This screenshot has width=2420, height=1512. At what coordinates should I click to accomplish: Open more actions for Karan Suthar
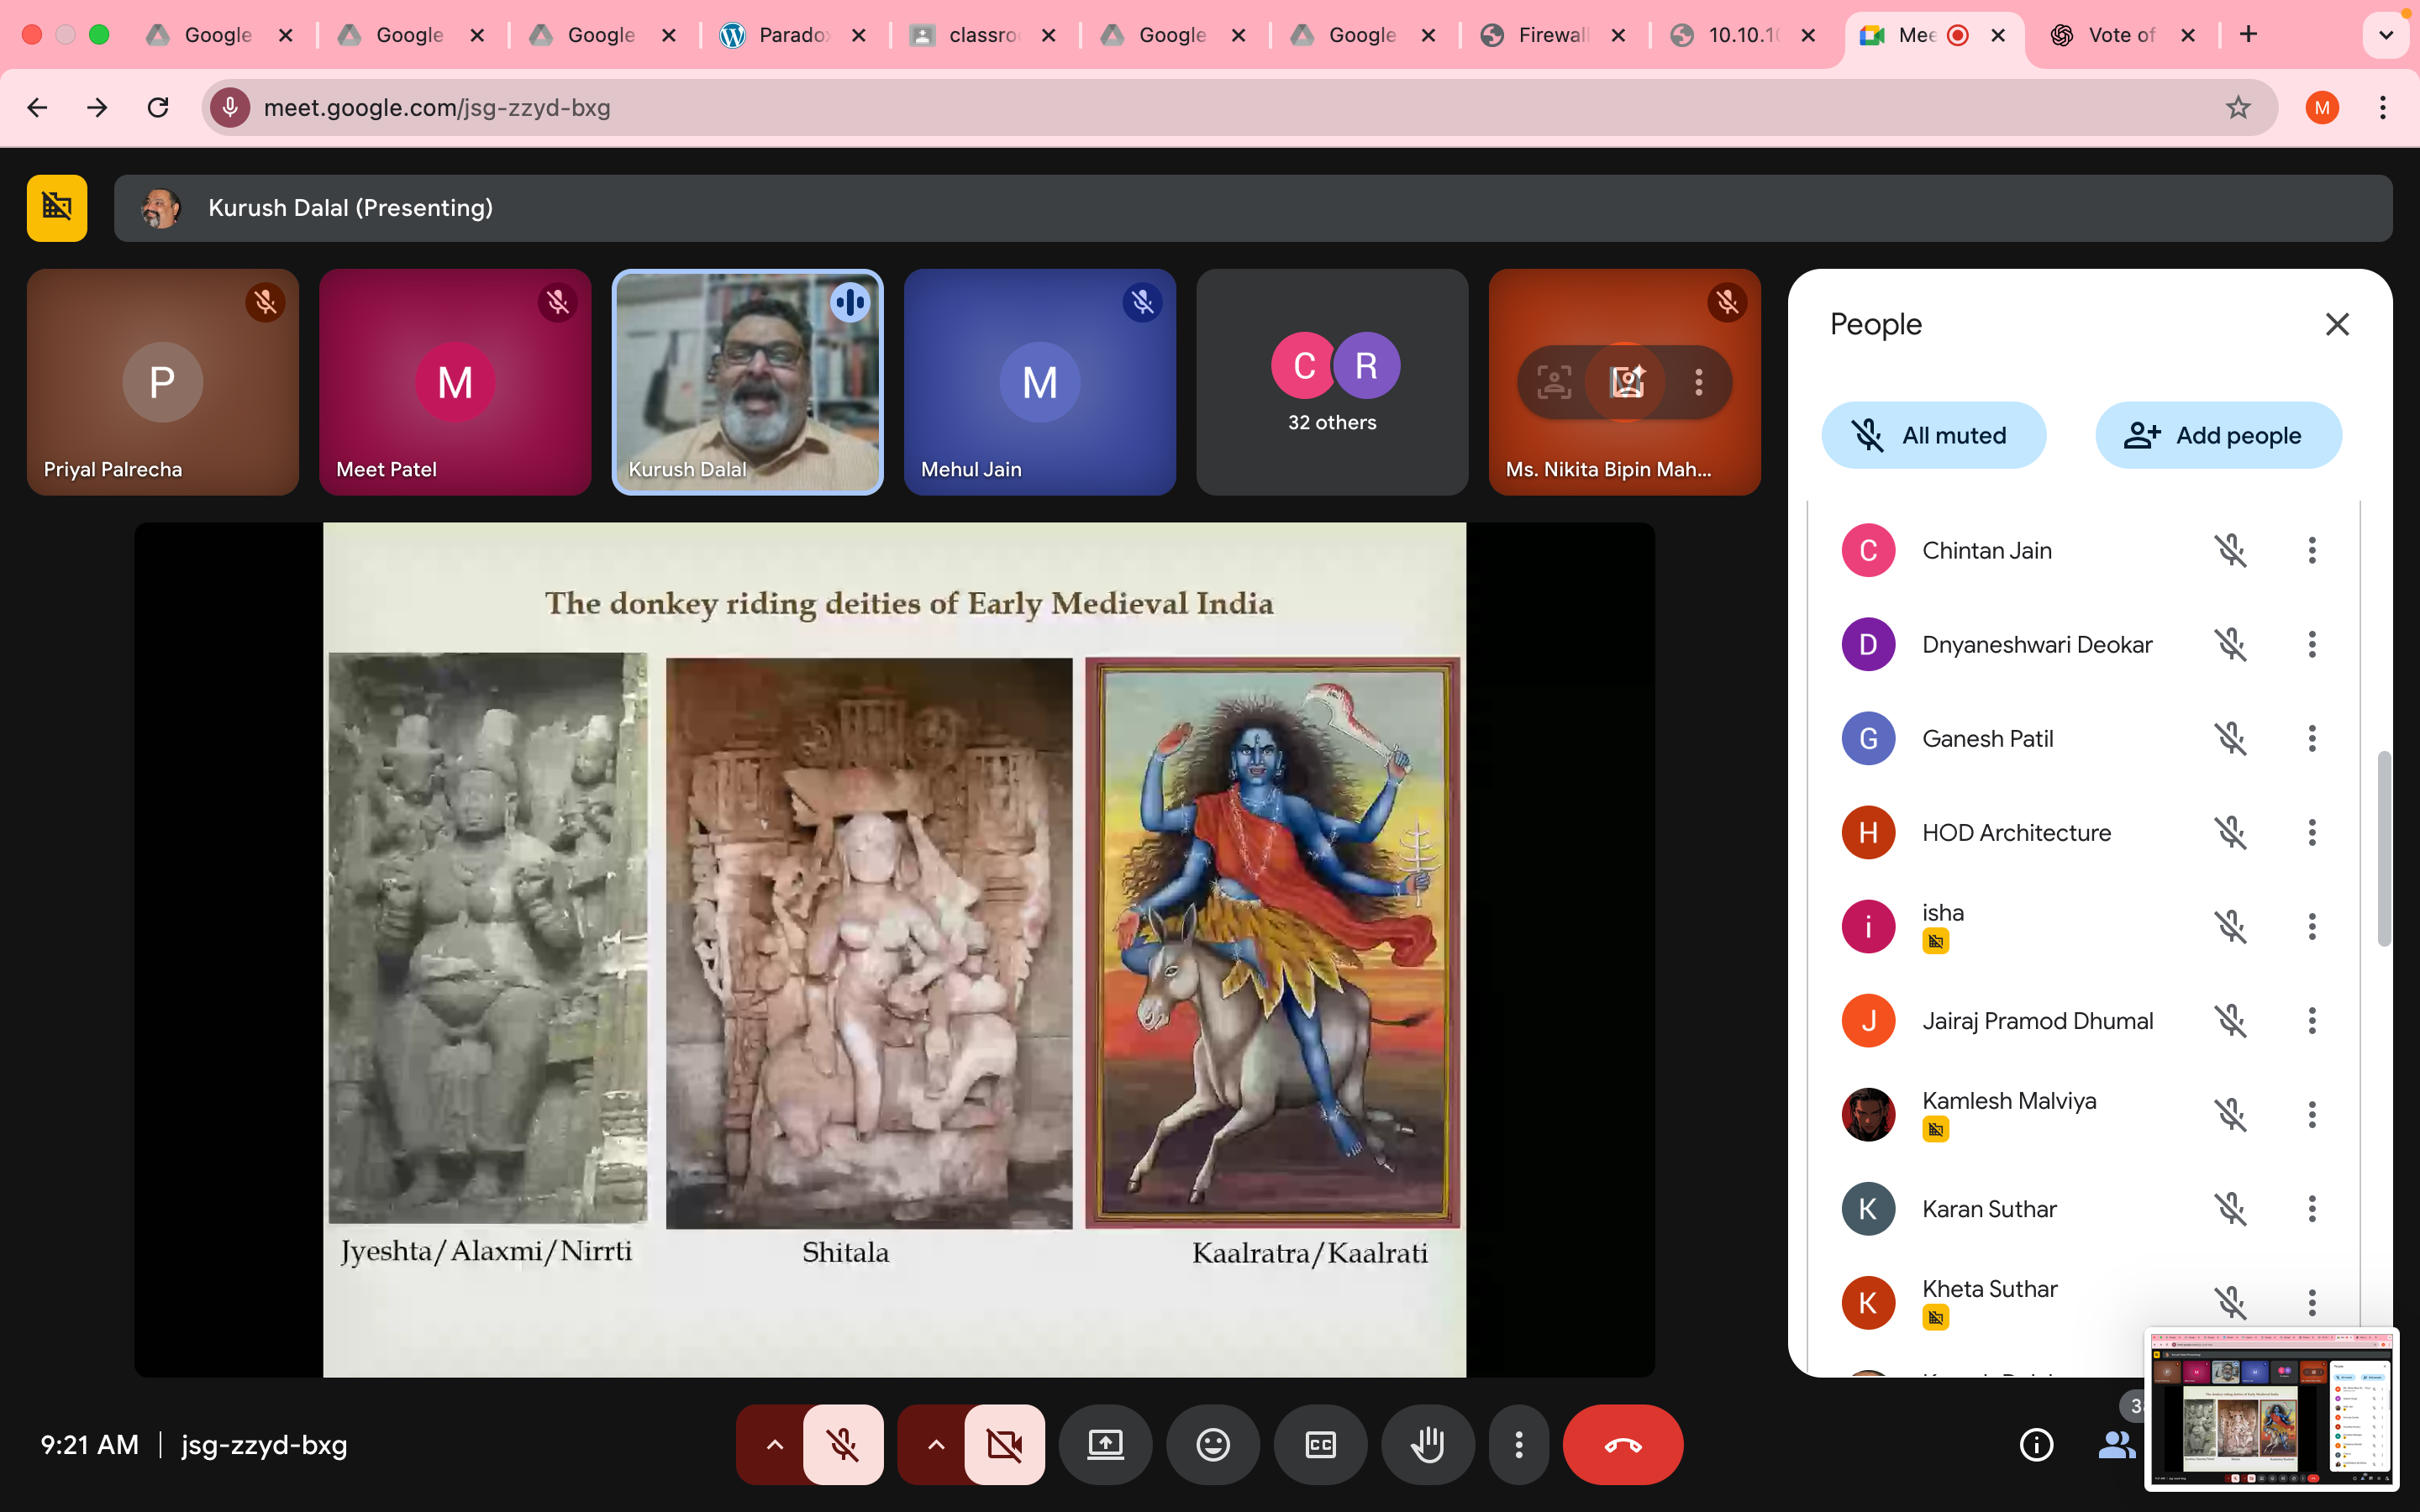pos(2311,1208)
